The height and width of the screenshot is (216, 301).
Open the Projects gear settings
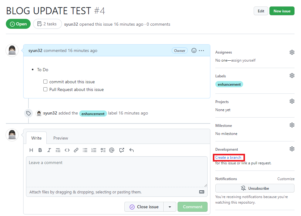(x=292, y=101)
